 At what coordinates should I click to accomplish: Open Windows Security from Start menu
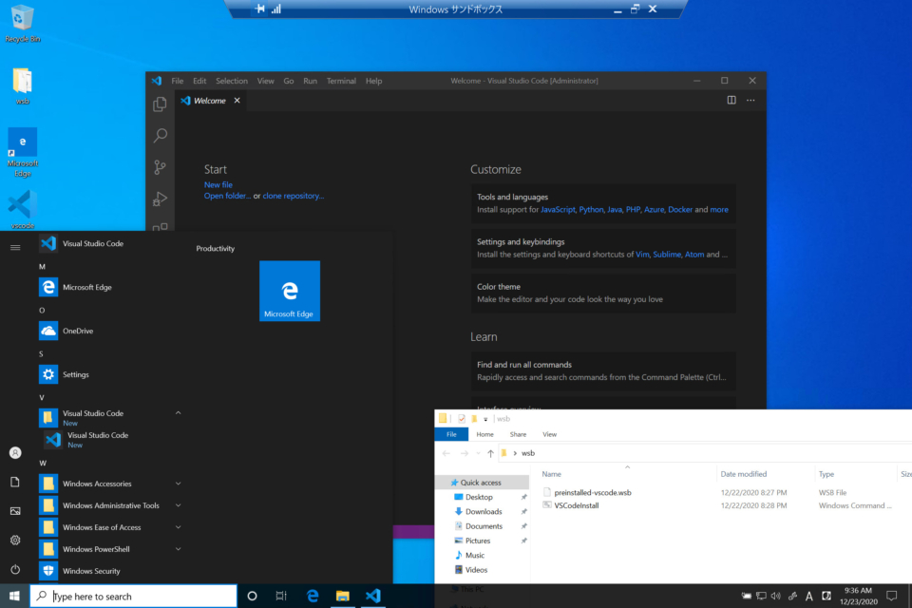click(x=109, y=571)
